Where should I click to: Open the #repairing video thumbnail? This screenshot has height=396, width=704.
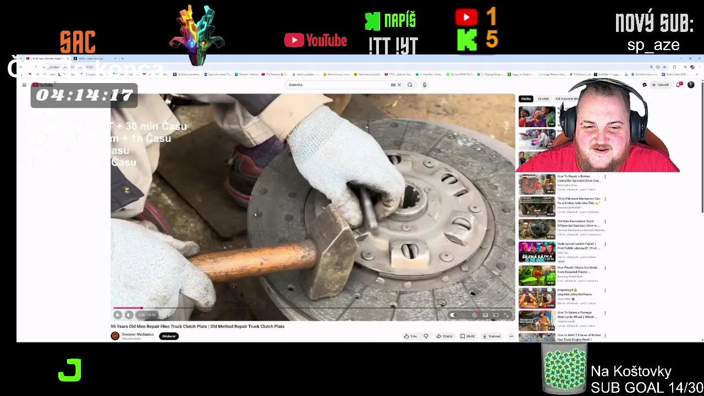point(537,297)
